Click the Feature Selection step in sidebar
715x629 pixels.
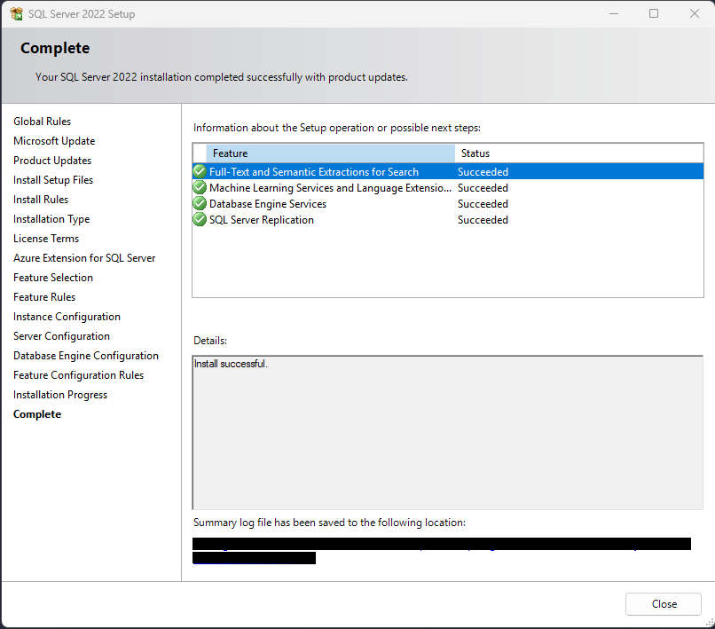(x=53, y=278)
